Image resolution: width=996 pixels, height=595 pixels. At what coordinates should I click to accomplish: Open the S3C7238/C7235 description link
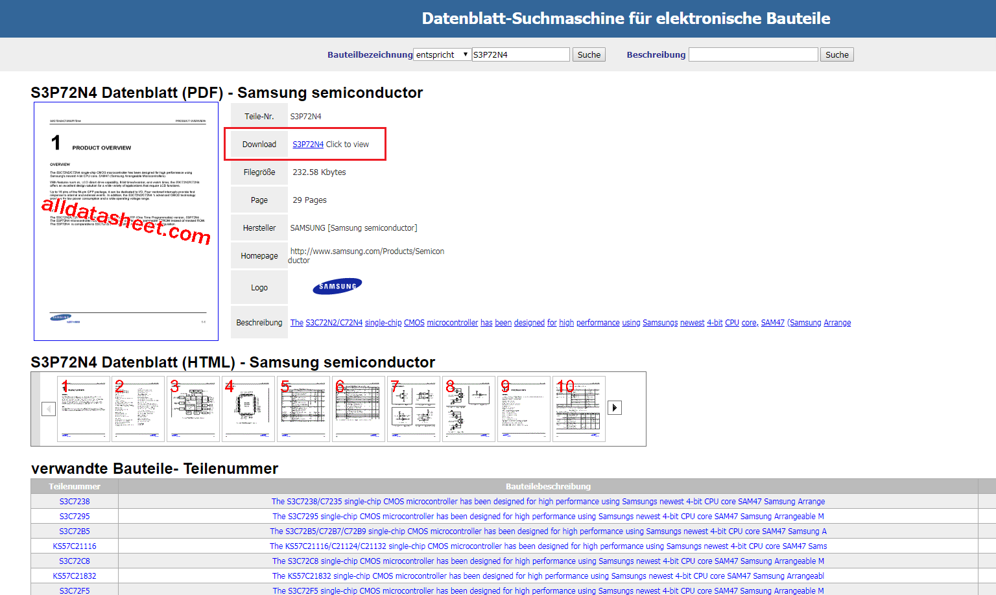(x=548, y=502)
